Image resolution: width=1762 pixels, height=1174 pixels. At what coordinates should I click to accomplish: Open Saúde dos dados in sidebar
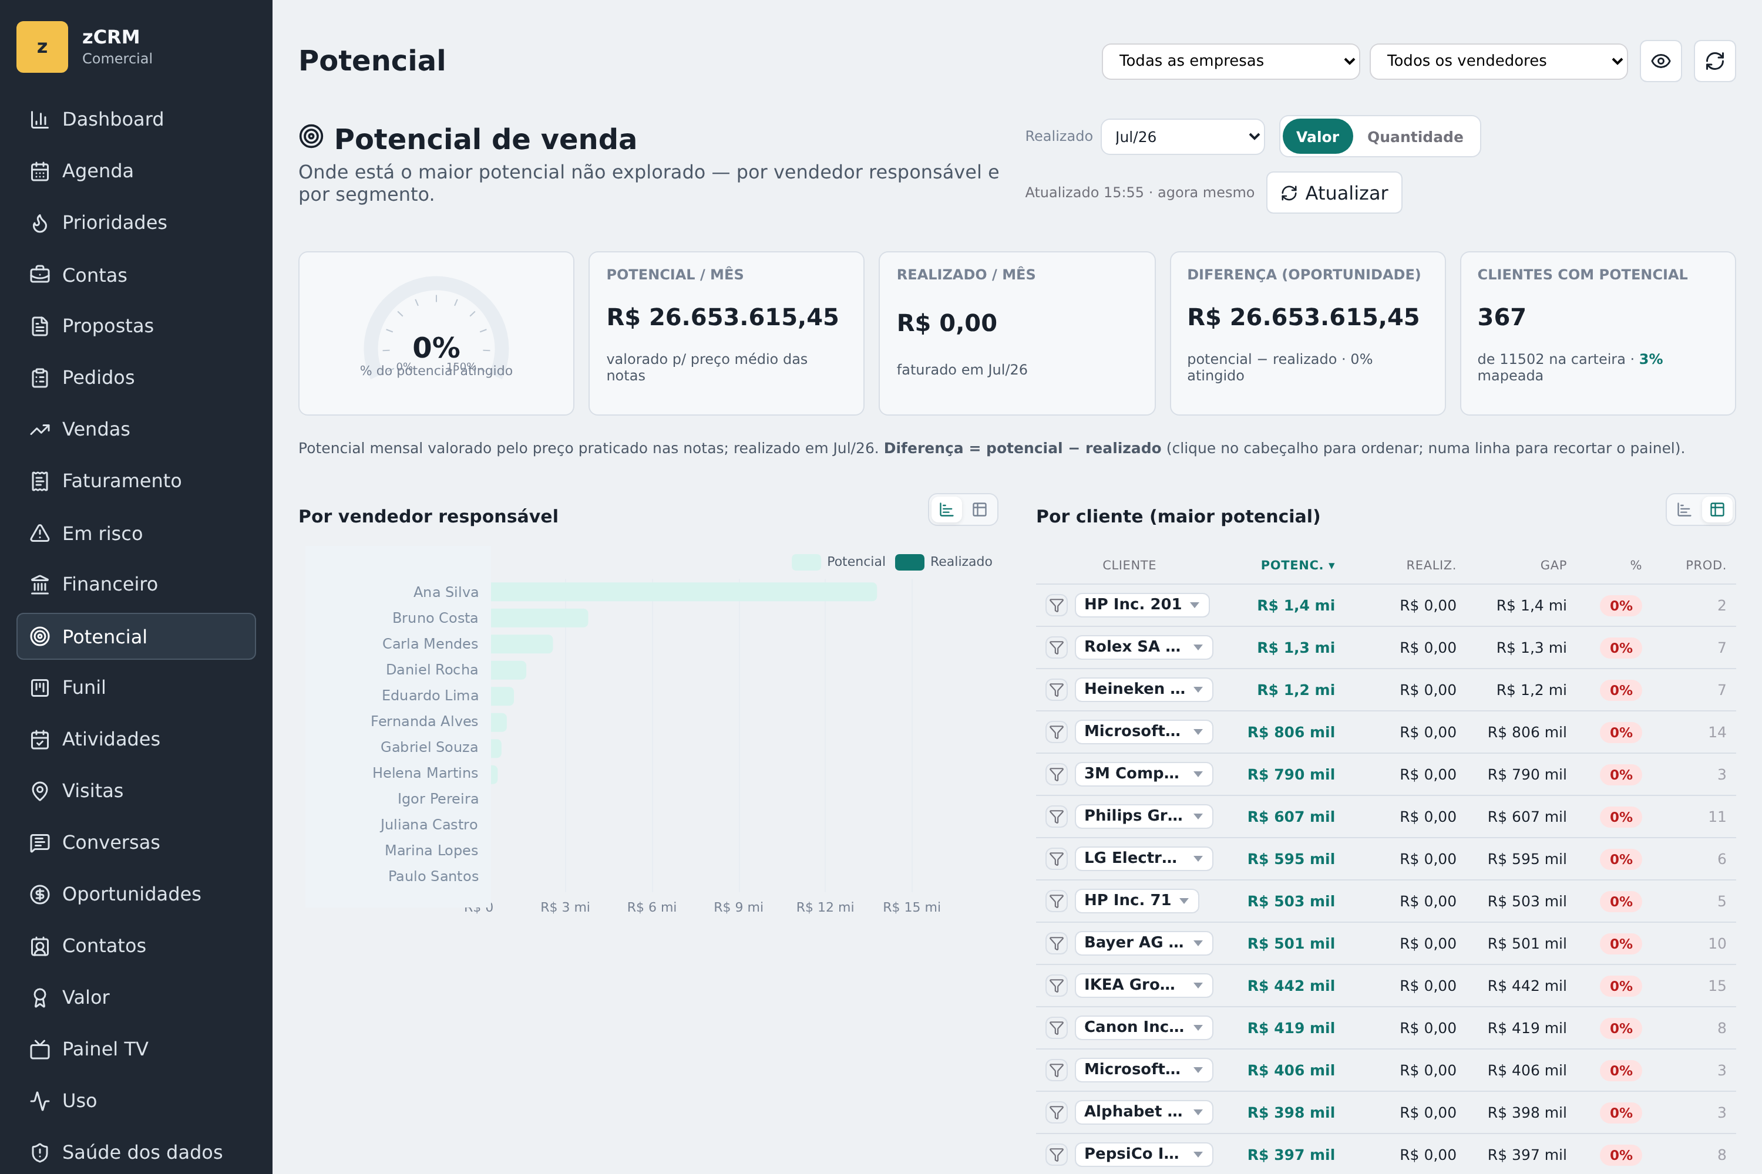pyautogui.click(x=136, y=1152)
